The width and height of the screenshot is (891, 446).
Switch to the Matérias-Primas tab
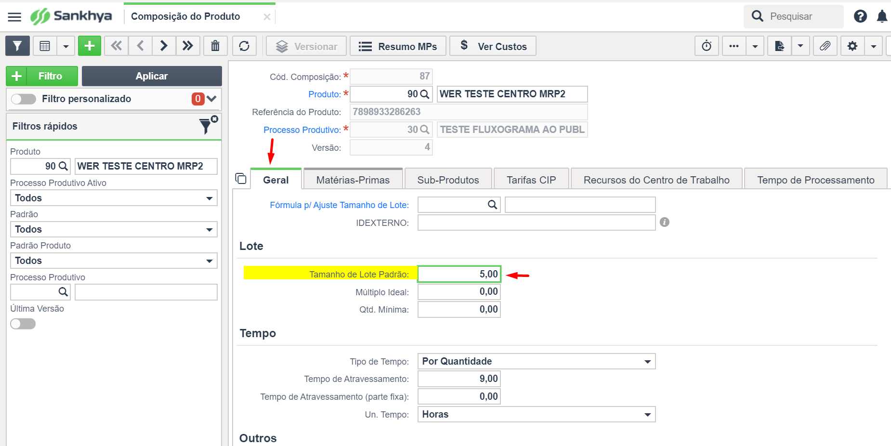tap(353, 180)
